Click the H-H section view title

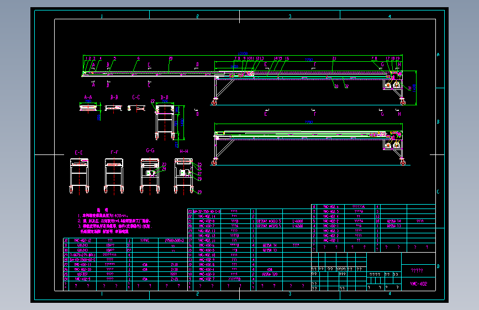pos(184,151)
